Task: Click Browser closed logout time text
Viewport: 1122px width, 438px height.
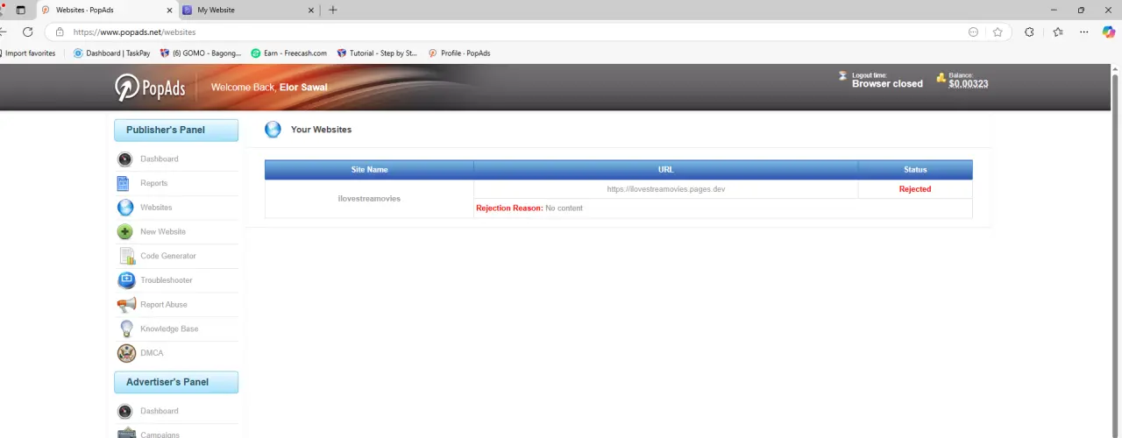Action: pos(887,84)
